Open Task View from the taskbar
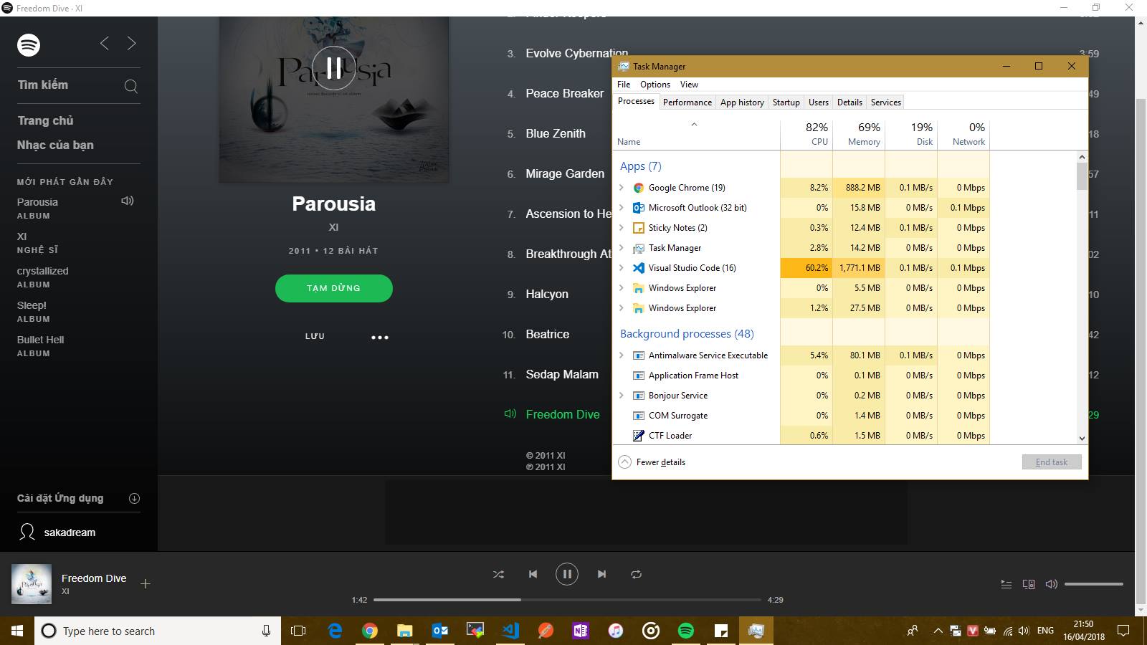Screen dimensions: 1147x645 tap(298, 631)
